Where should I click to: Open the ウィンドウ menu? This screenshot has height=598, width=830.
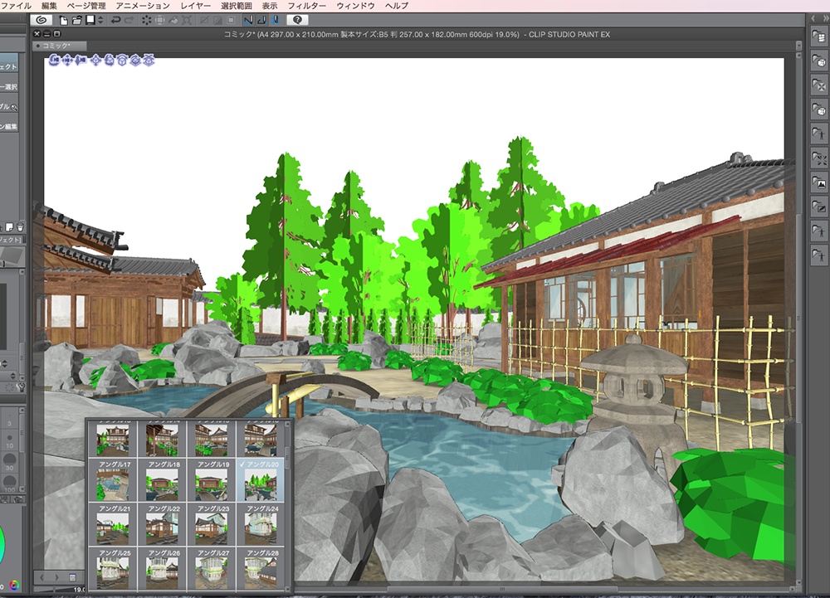[x=355, y=6]
